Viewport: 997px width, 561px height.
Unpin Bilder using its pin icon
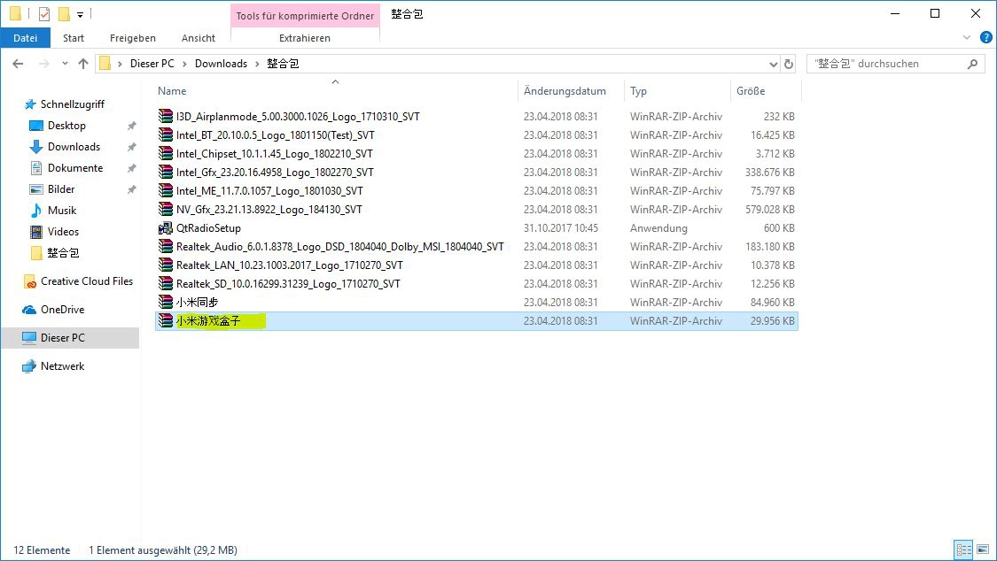click(x=132, y=189)
